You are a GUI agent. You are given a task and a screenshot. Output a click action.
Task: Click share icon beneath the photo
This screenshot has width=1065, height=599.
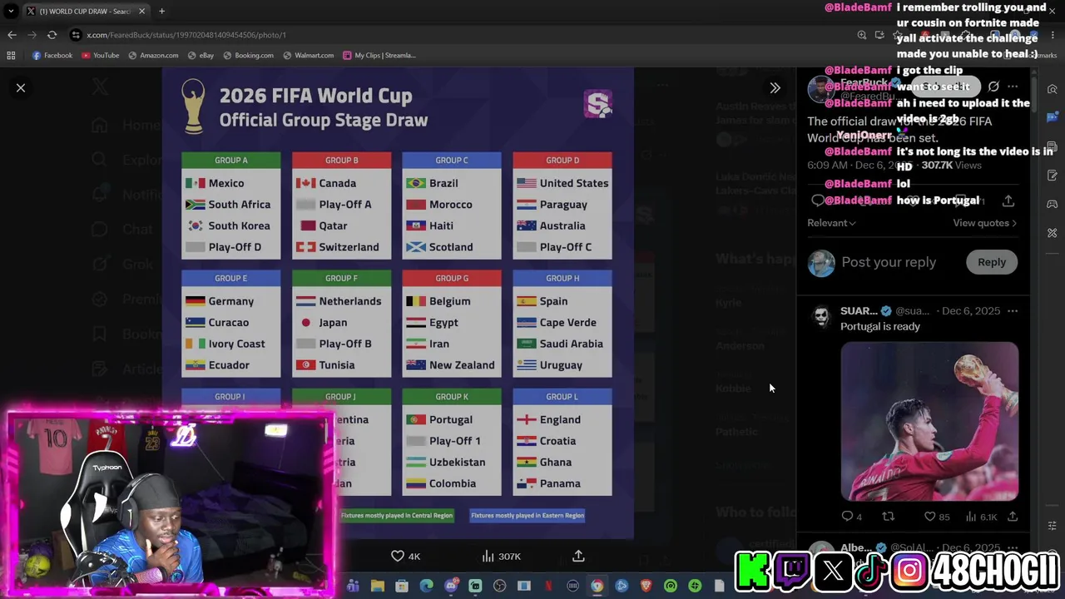578,556
